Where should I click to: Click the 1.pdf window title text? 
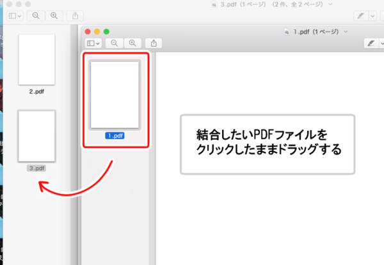pos(316,32)
